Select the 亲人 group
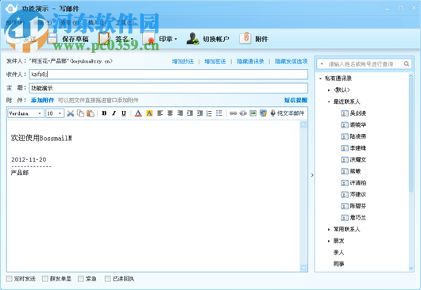Image resolution: width=421 pixels, height=290 pixels. point(338,253)
